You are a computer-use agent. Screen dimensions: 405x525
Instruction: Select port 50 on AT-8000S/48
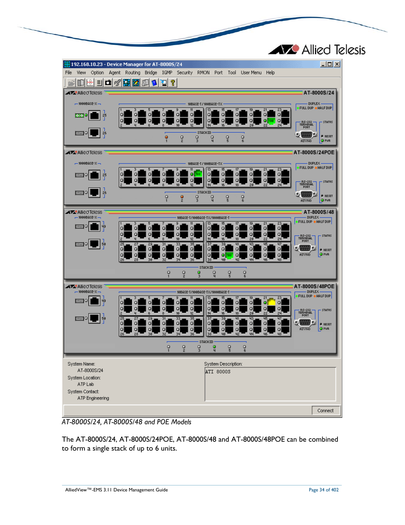click(x=95, y=244)
